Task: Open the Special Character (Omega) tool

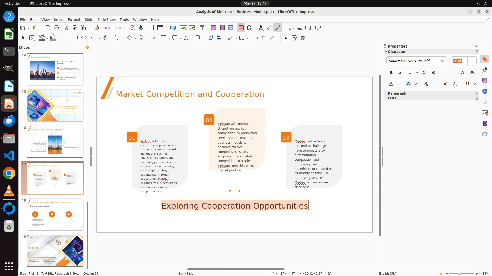Action: pos(249,28)
